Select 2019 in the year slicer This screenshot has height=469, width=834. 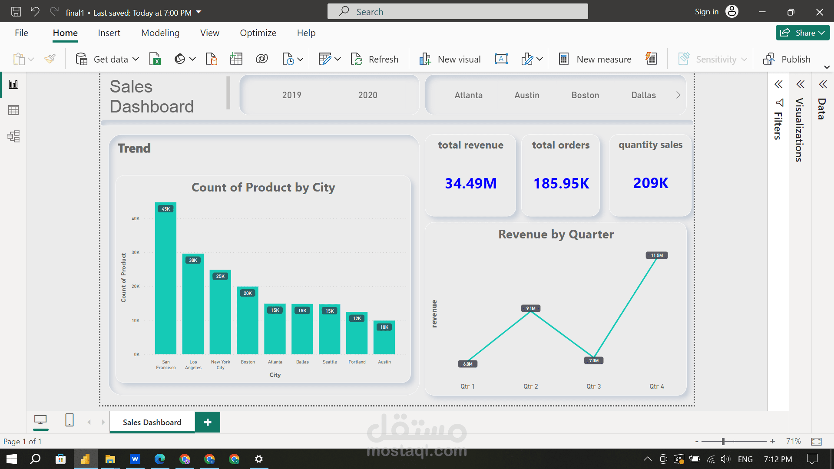point(292,95)
